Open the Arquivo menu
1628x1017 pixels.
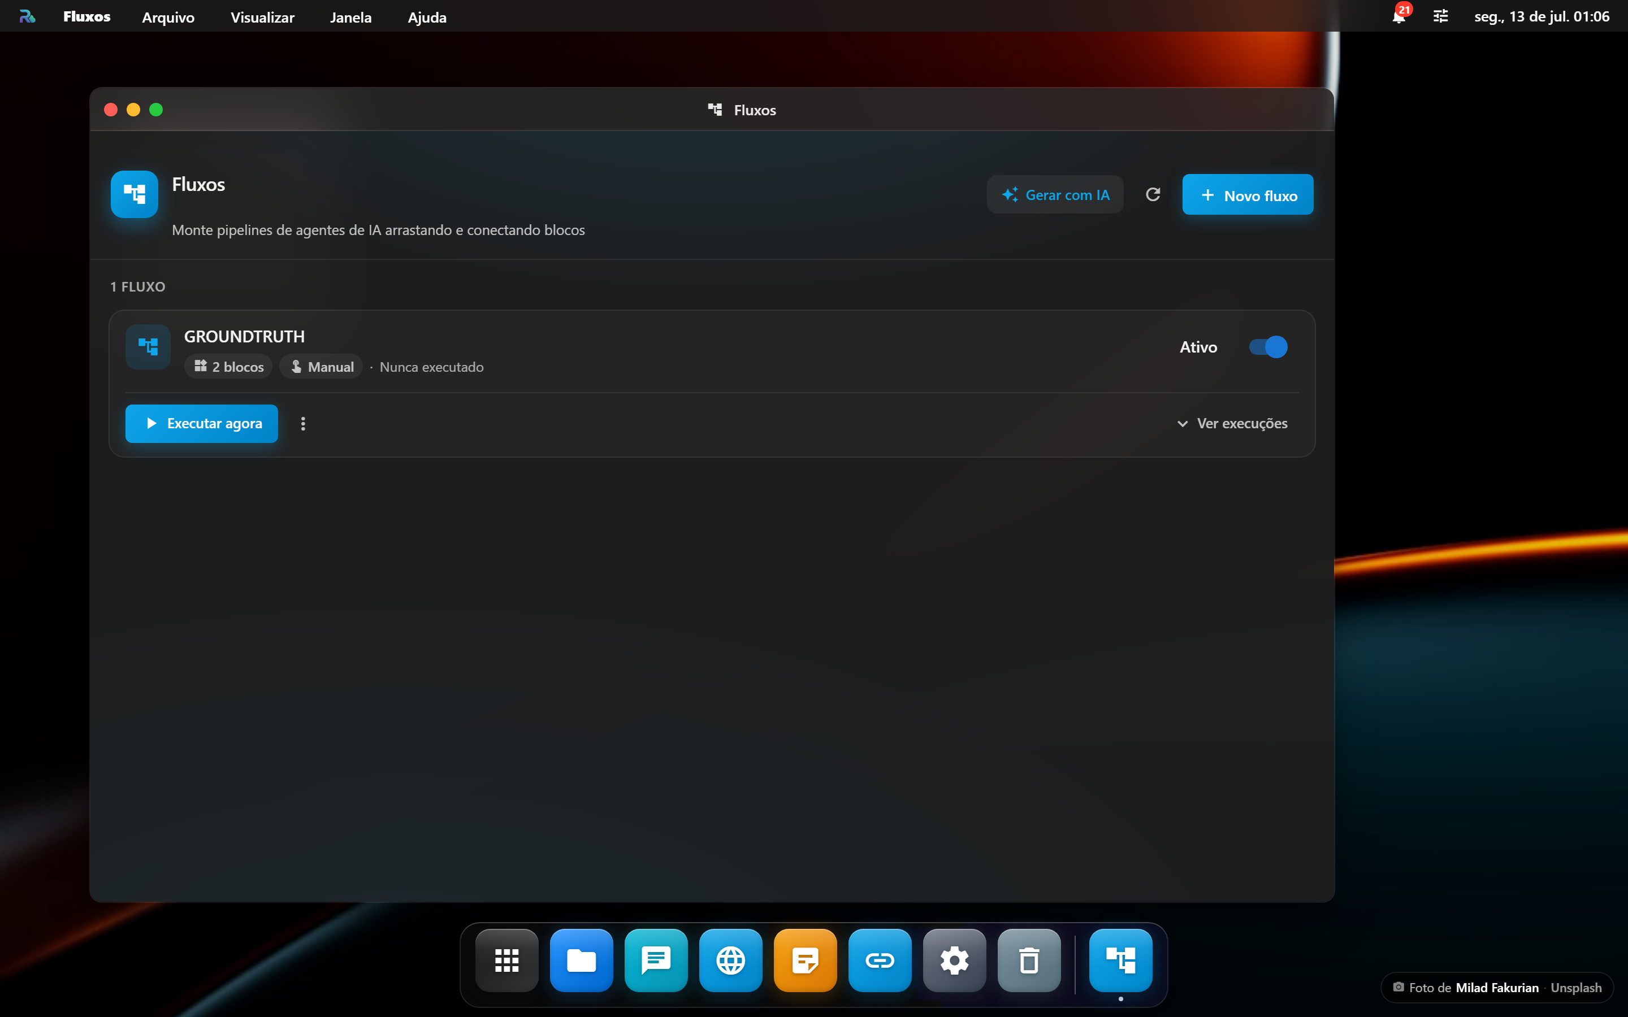[168, 17]
